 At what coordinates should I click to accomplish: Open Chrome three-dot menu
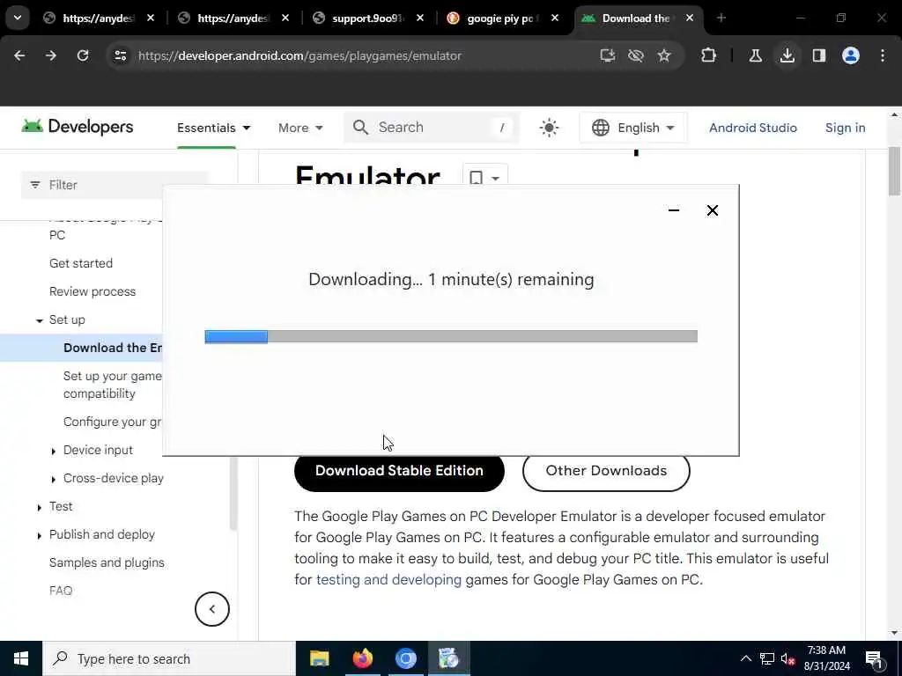[883, 55]
